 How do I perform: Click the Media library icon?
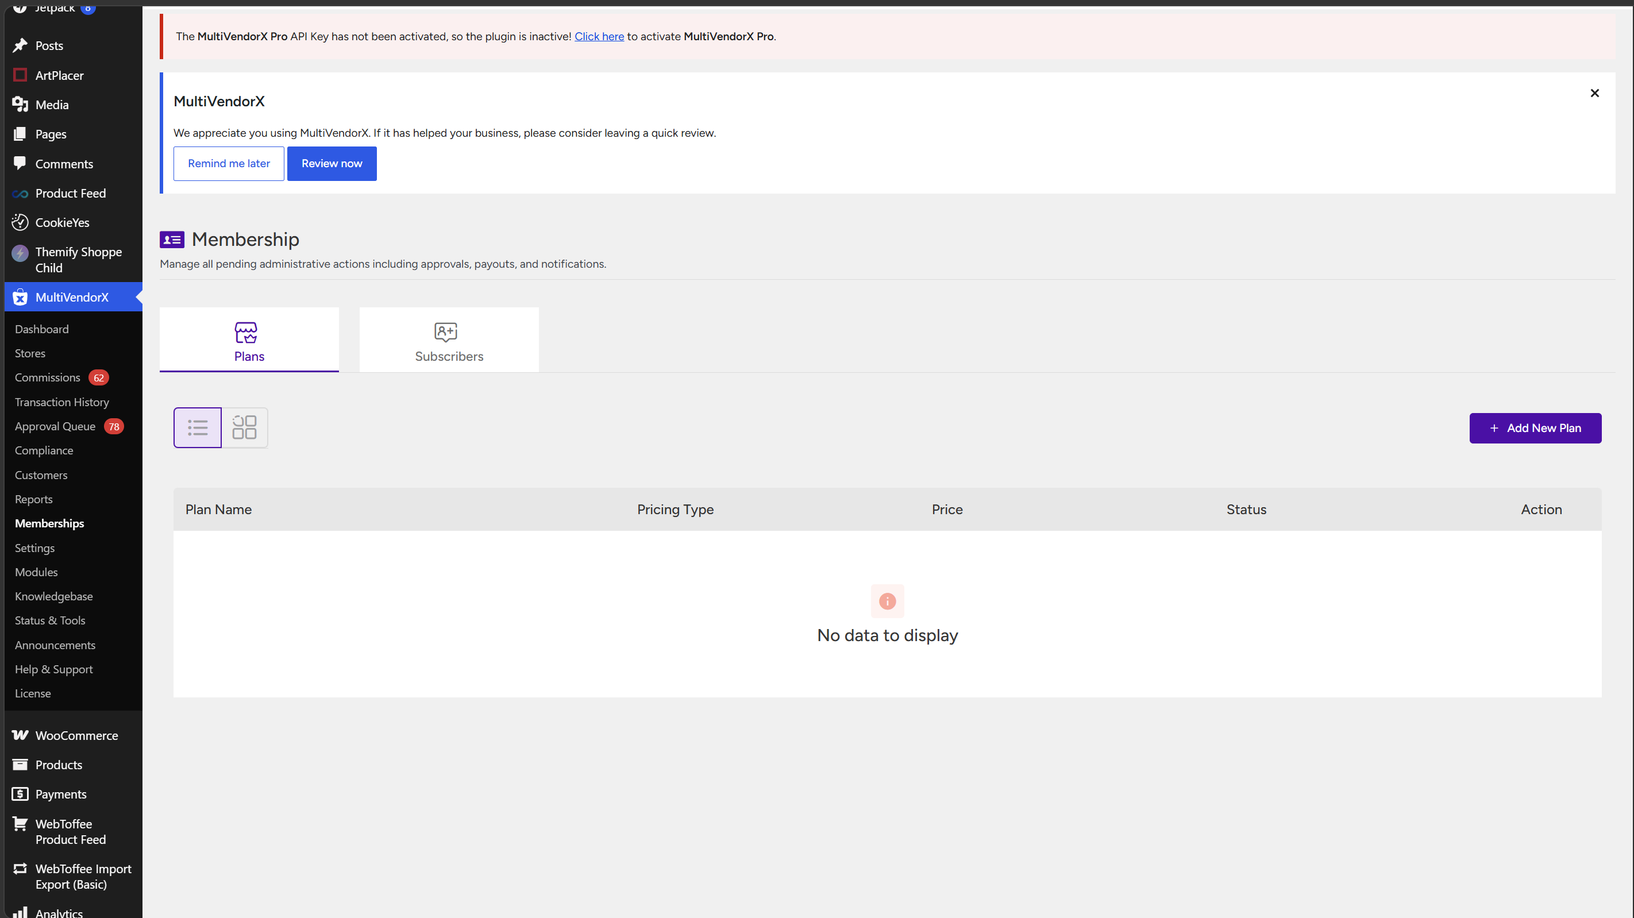(x=20, y=105)
